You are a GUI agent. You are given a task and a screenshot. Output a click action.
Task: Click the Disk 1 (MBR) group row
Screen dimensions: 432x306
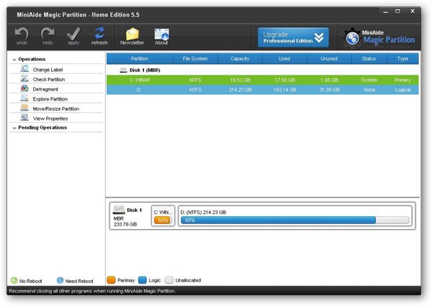click(x=263, y=70)
